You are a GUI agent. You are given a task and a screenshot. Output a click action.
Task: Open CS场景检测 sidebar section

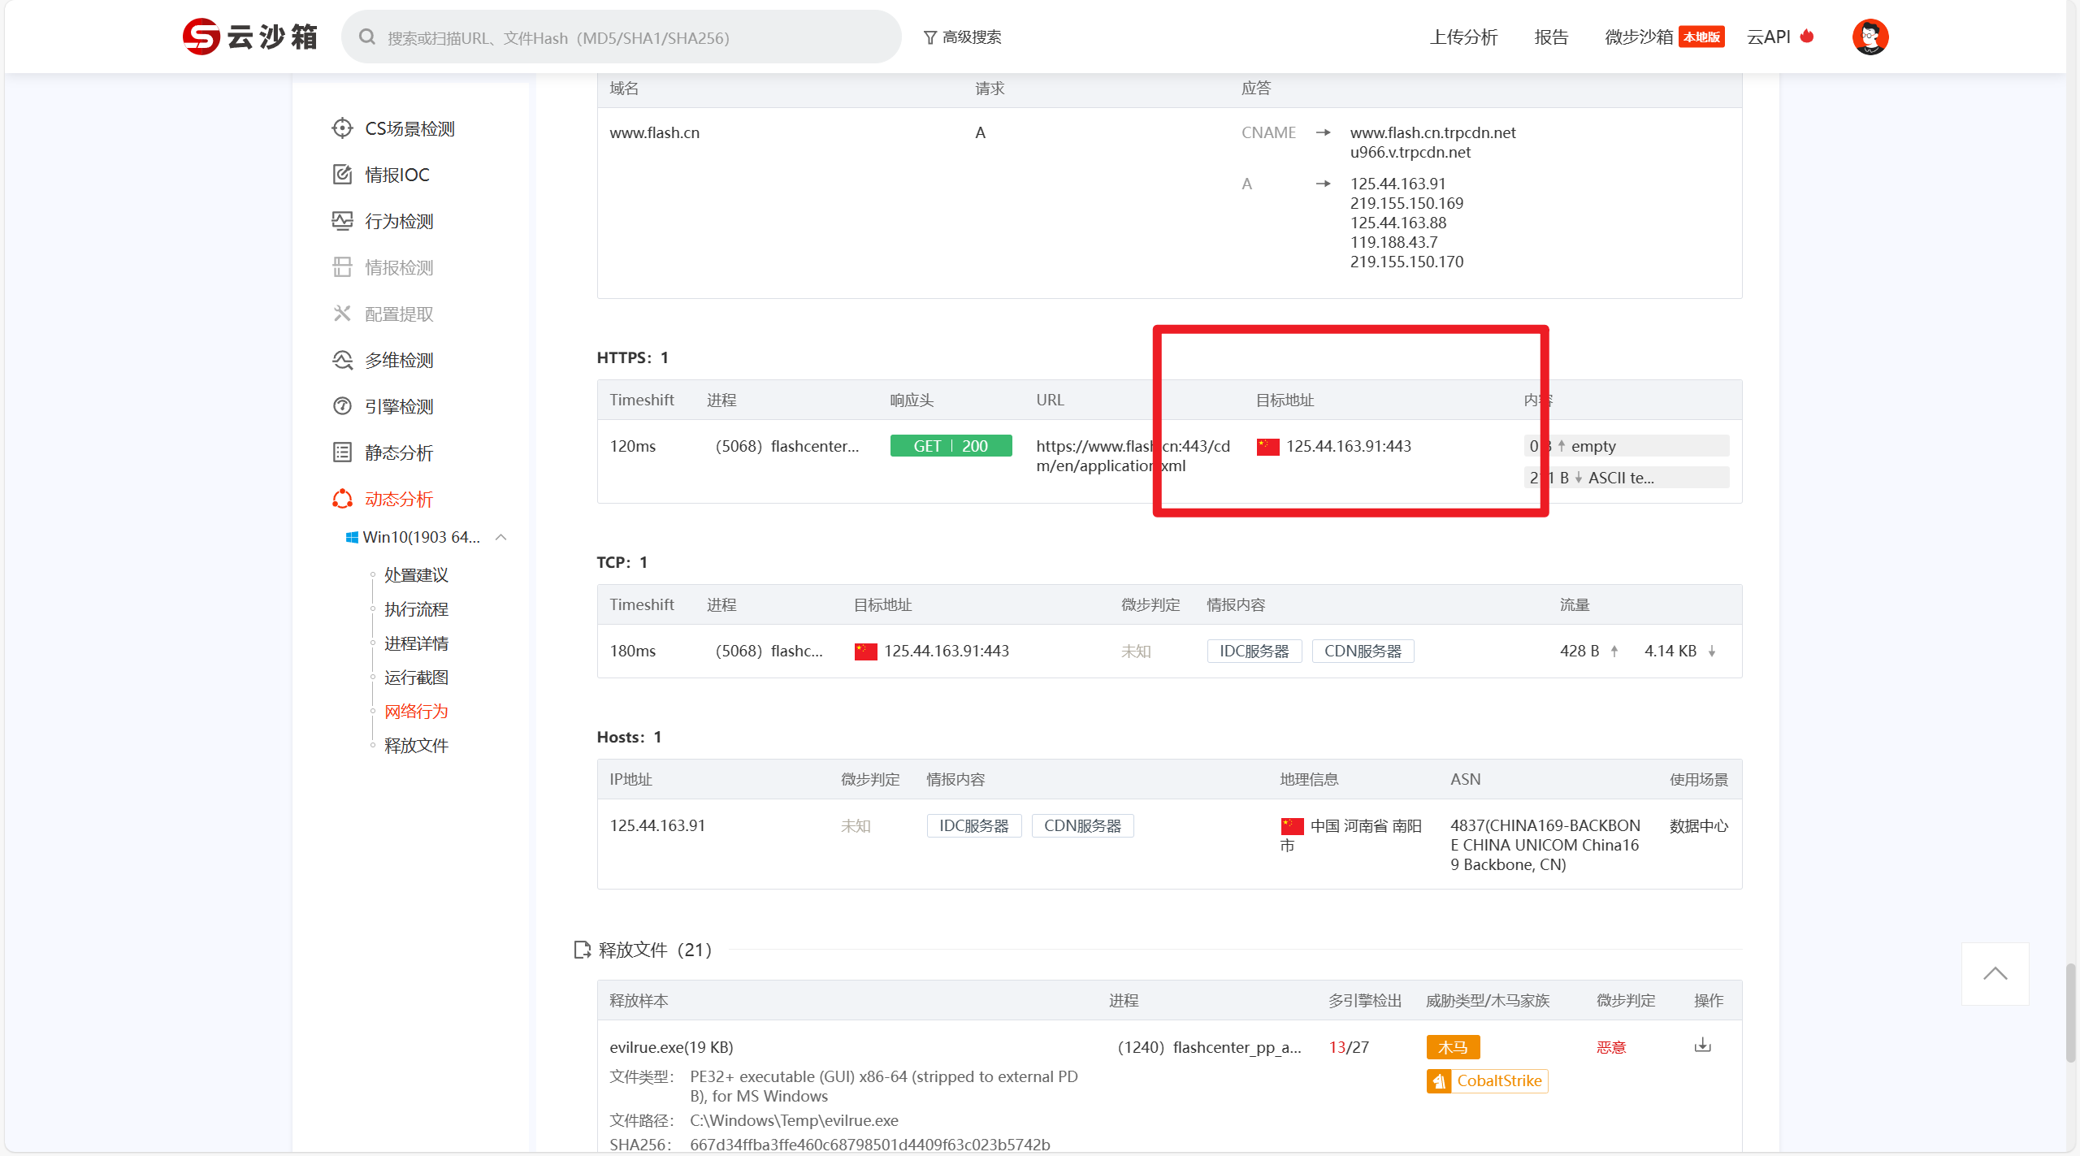click(409, 128)
